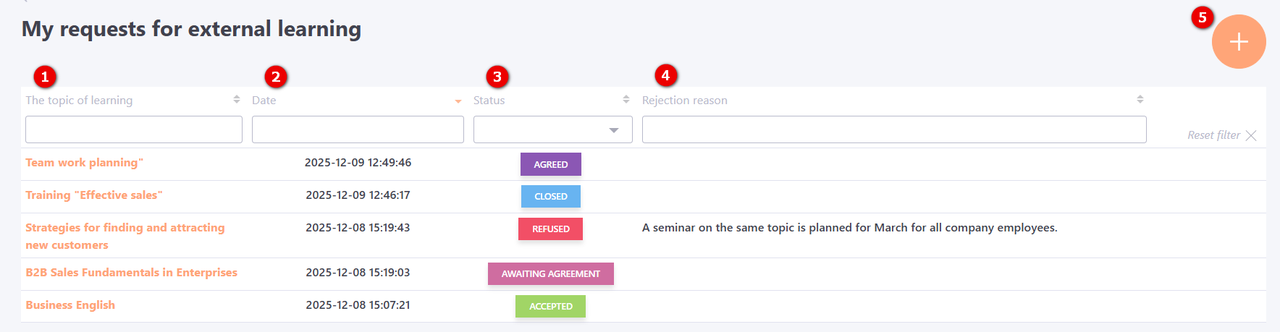Sort by Rejection reason column arrows
Screen dimensions: 1280x332
pos(1140,100)
